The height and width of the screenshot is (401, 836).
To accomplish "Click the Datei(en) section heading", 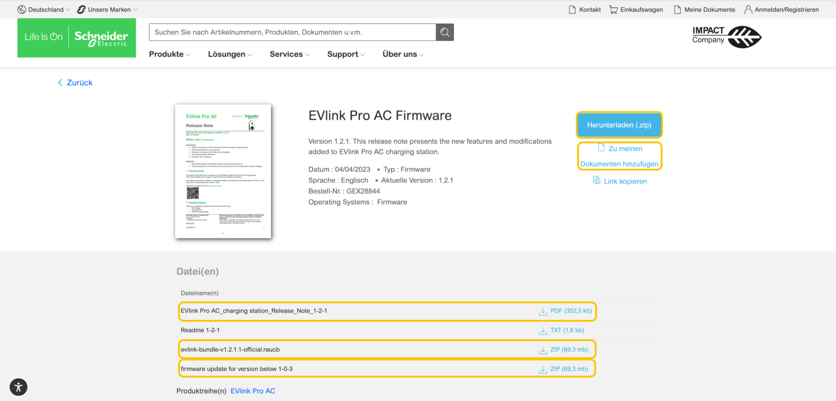I will (x=197, y=271).
